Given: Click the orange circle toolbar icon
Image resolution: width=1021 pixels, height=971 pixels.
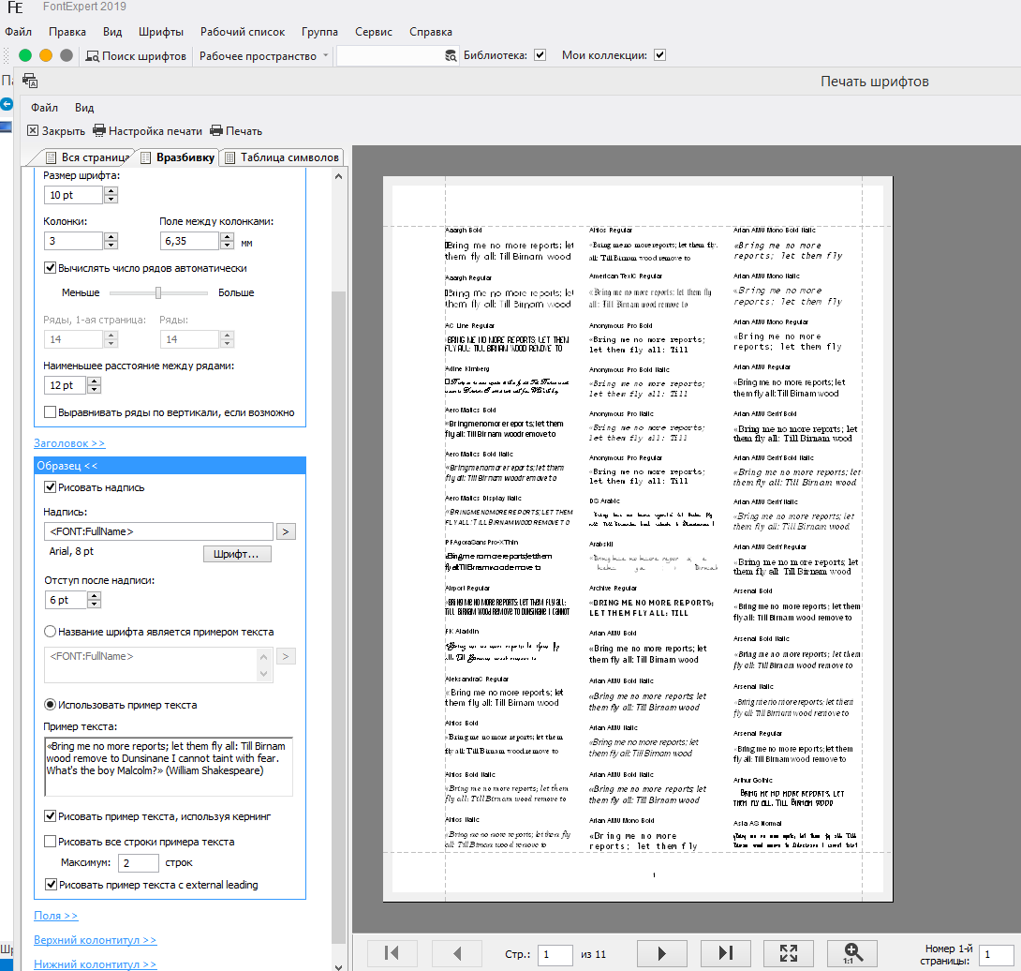Looking at the screenshot, I should point(46,55).
